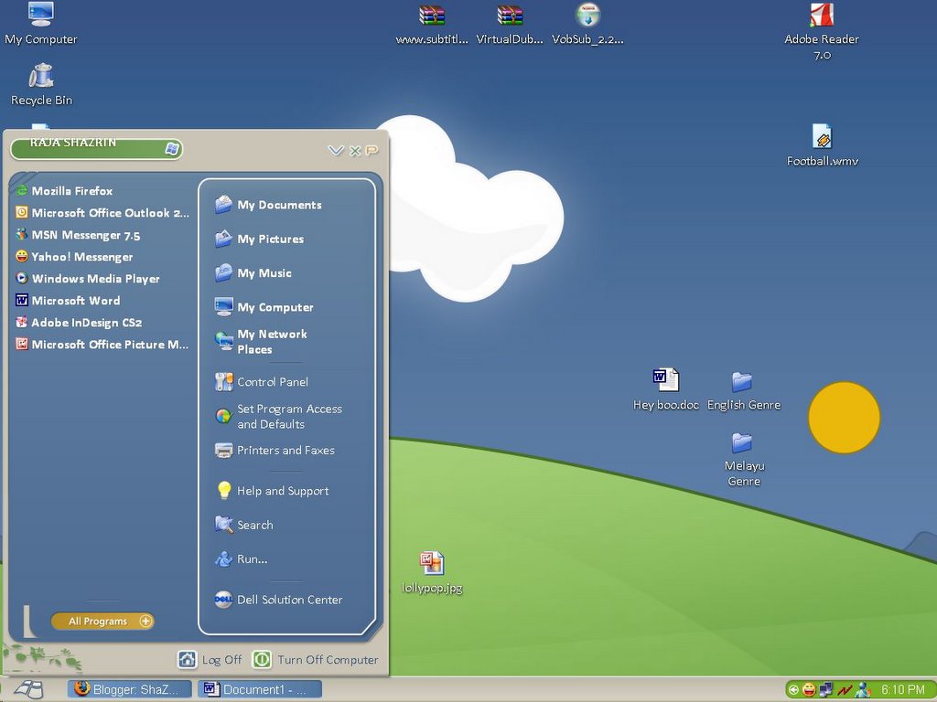Select English Genre folder

click(x=743, y=390)
